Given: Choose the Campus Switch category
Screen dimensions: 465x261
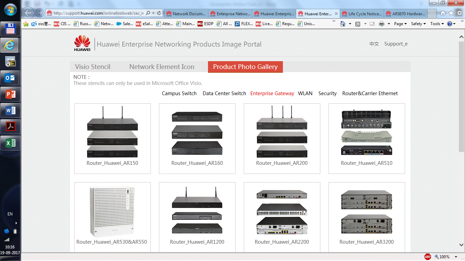Looking at the screenshot, I should coord(179,93).
